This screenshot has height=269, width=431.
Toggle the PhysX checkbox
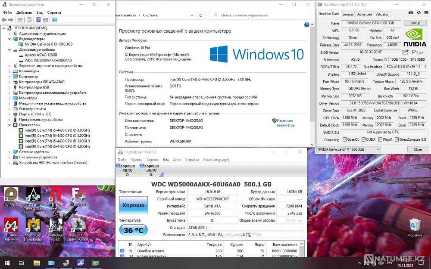tap(381, 140)
